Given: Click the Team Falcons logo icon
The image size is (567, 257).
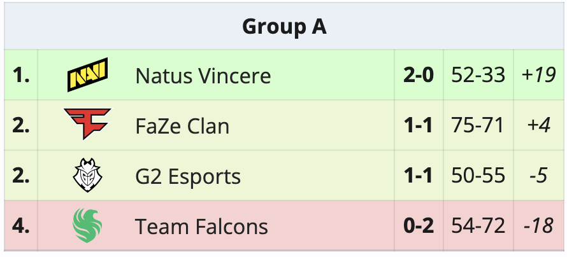Looking at the screenshot, I should [x=87, y=226].
